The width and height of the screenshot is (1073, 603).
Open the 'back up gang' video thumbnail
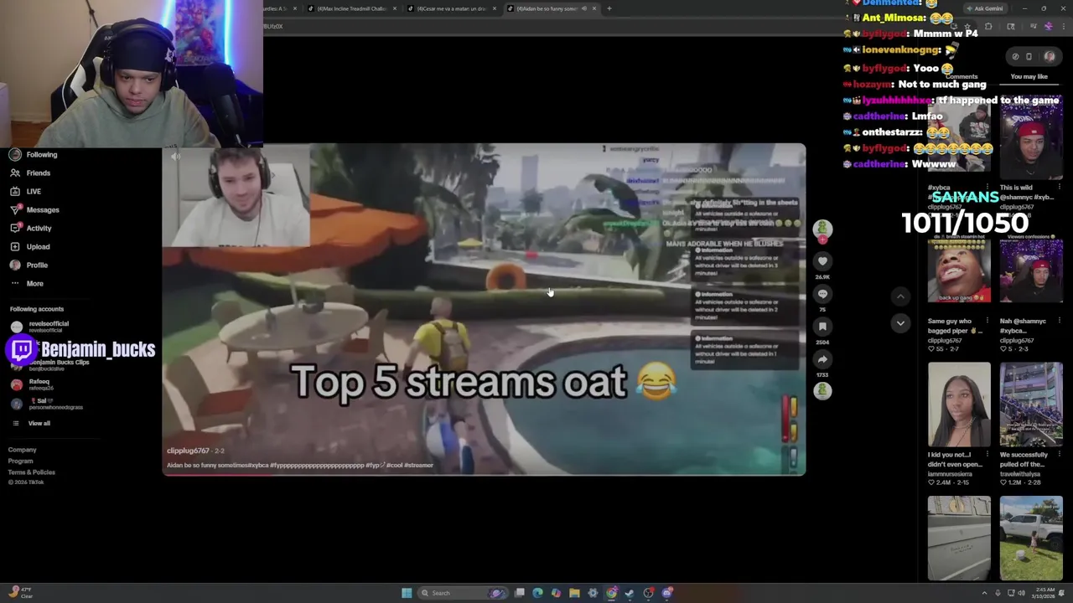(959, 271)
